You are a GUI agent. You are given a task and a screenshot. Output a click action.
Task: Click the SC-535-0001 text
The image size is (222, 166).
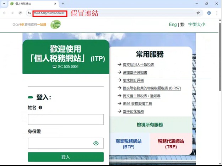click(x=68, y=66)
